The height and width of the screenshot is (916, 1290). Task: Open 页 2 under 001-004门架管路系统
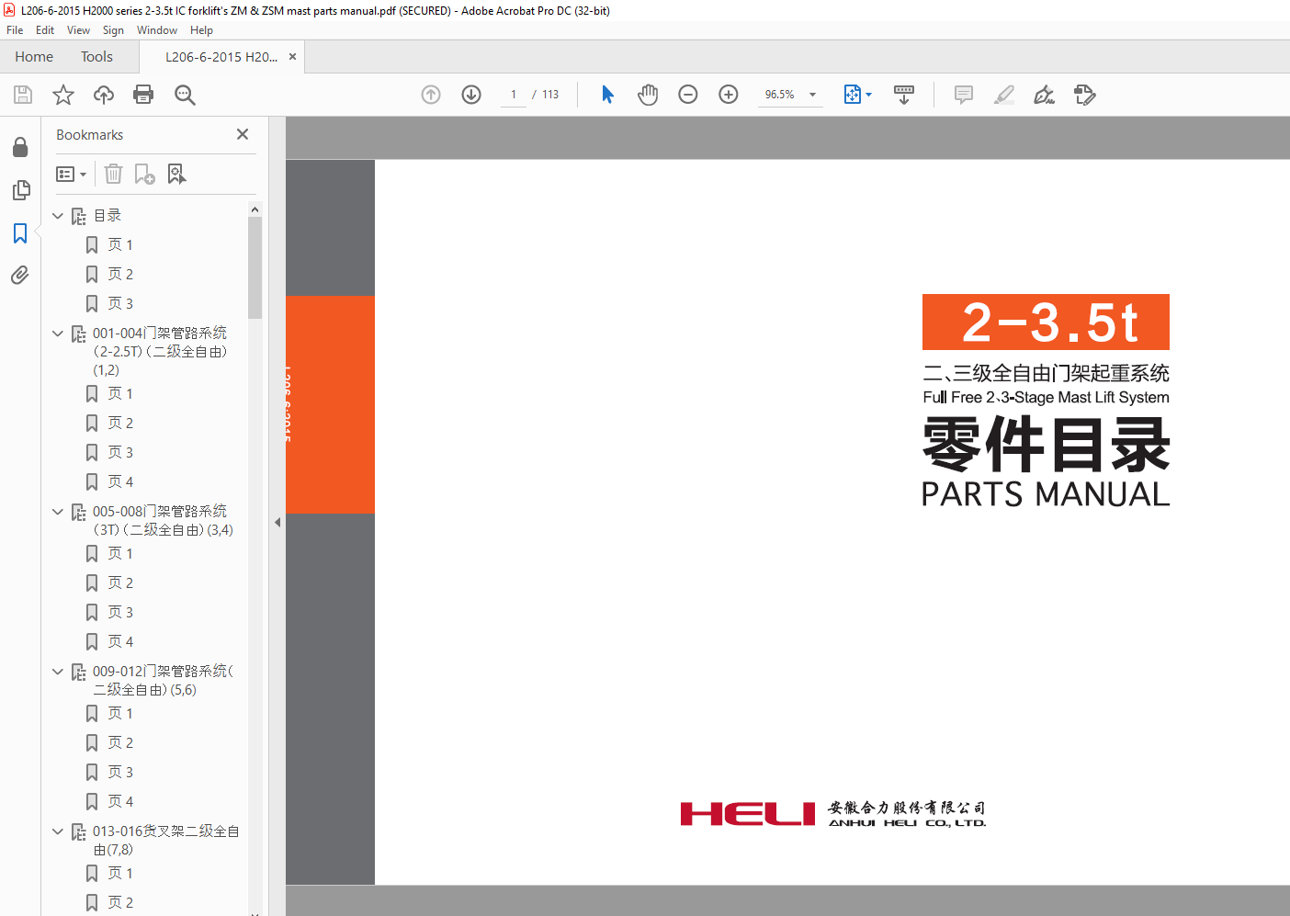tap(120, 424)
